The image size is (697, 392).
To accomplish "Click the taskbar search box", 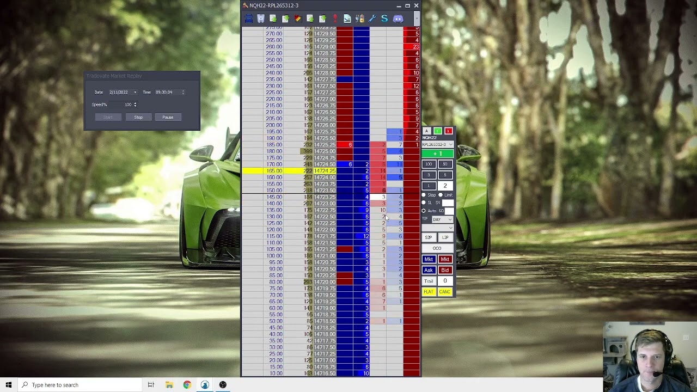I will click(80, 385).
